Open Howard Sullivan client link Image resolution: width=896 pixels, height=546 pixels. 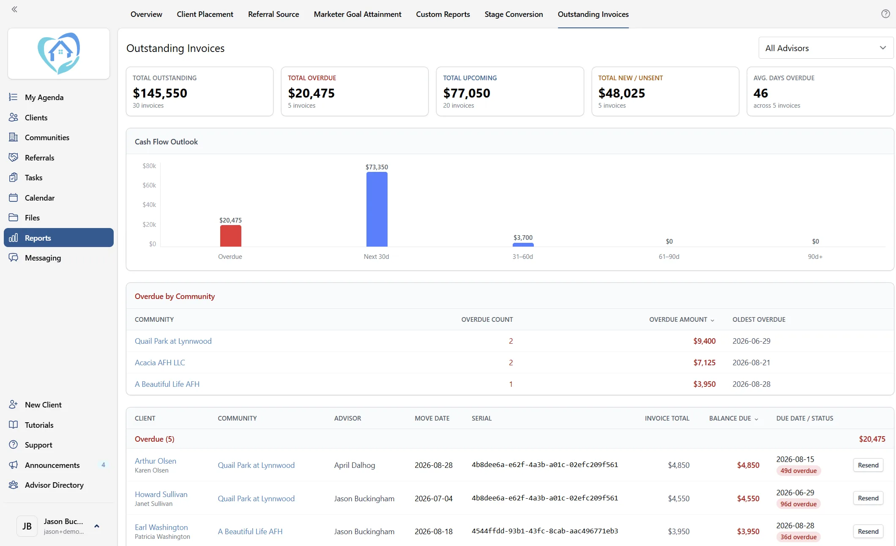pyautogui.click(x=161, y=494)
